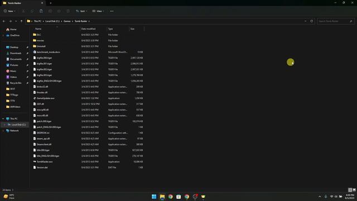The width and height of the screenshot is (357, 201).
Task: Open Documents quick access item
Action: [x=16, y=59]
